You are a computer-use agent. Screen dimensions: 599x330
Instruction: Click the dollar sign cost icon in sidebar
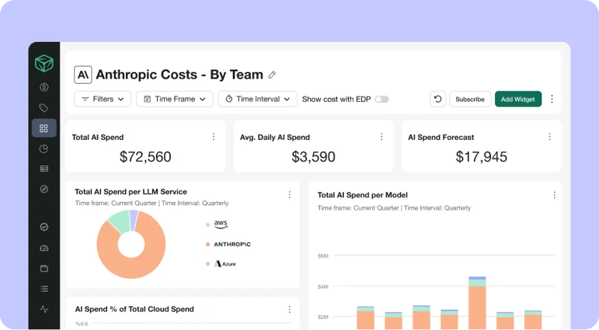coord(44,87)
